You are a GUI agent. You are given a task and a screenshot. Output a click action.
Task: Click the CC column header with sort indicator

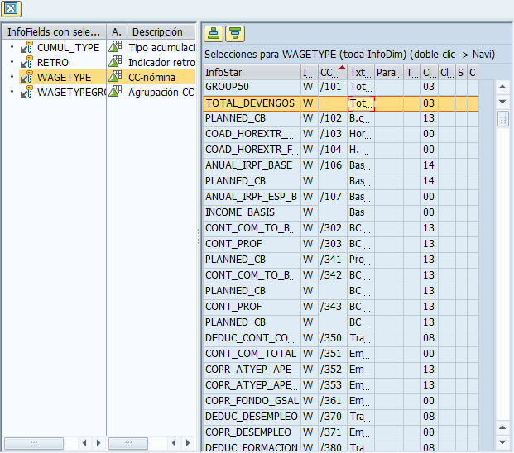click(x=333, y=73)
